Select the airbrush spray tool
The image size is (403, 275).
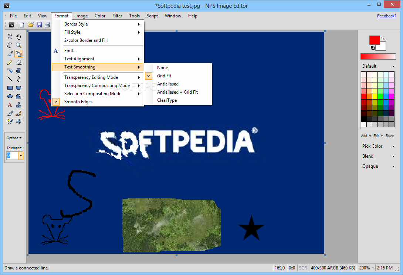pos(10,70)
